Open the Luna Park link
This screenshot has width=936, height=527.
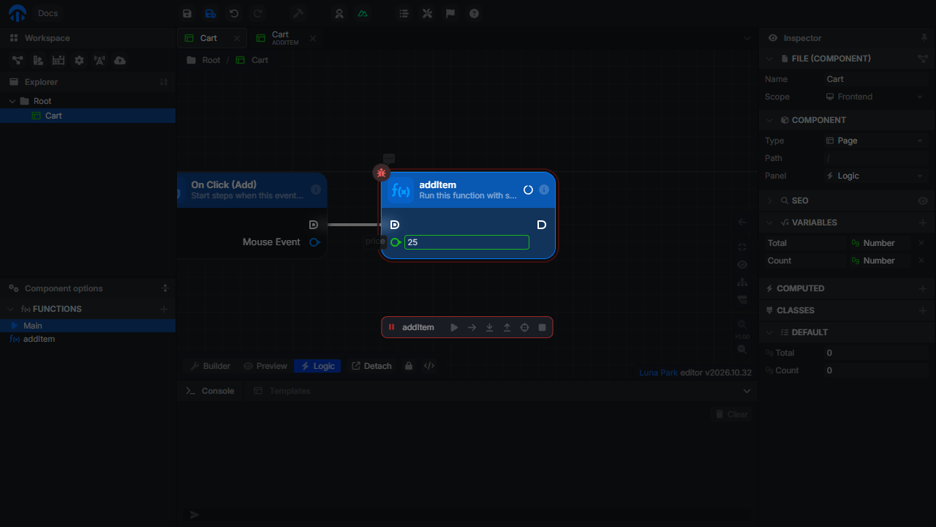coord(658,373)
